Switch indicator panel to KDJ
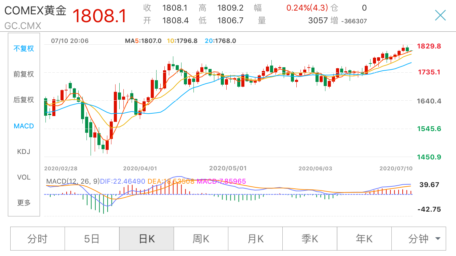456x256 pixels. 24,152
